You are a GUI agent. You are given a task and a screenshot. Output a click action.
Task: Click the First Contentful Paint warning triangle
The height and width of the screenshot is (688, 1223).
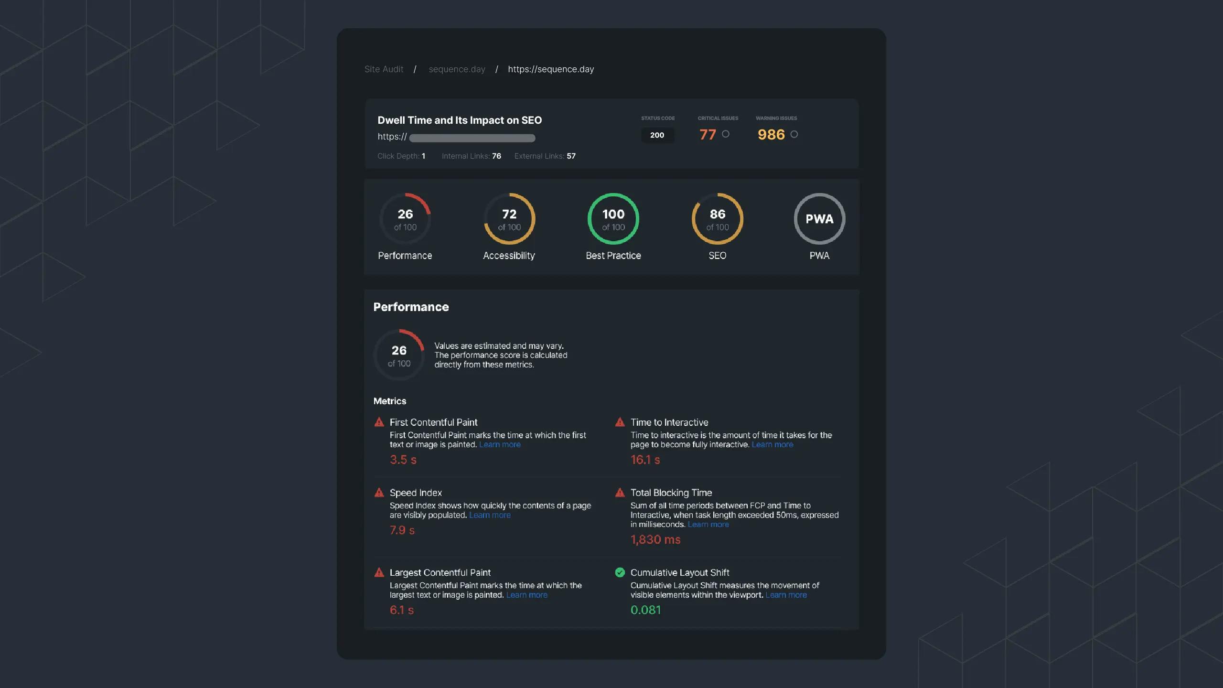tap(379, 422)
